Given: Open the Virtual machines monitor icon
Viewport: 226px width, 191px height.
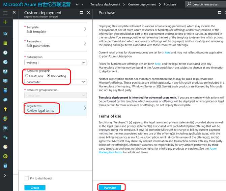Looking at the screenshot, I should tap(5, 81).
